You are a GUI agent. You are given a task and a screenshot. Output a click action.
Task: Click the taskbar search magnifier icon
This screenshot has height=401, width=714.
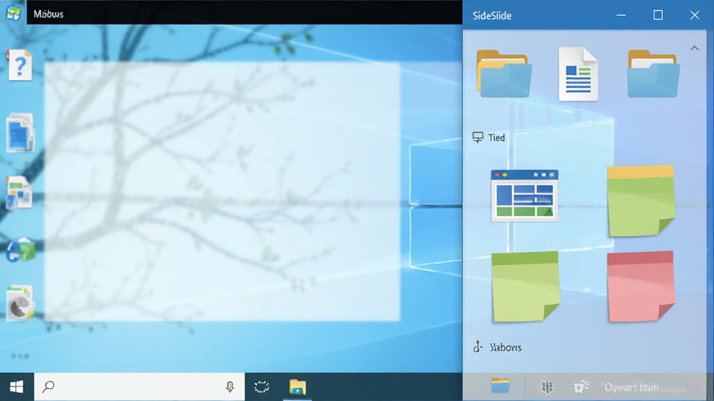pos(48,386)
